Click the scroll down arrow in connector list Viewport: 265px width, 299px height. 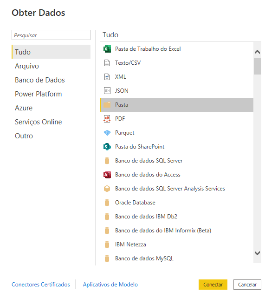(257, 253)
